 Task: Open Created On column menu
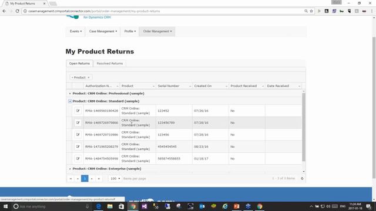click(x=226, y=86)
